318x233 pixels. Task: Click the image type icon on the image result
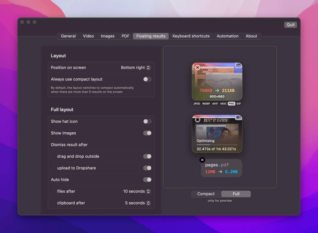click(x=238, y=65)
